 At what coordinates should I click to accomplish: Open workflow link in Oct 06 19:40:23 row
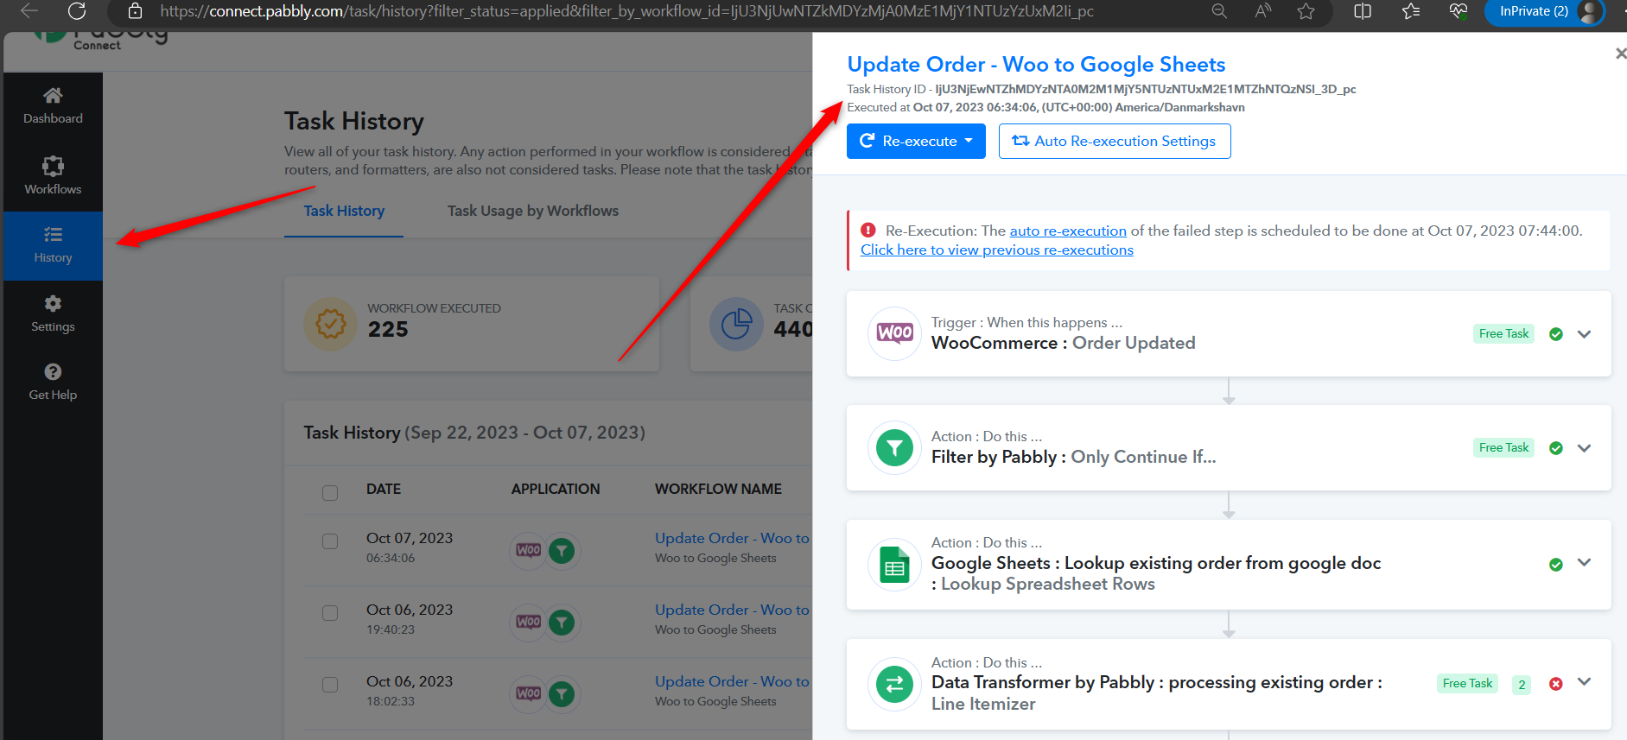pos(732,610)
